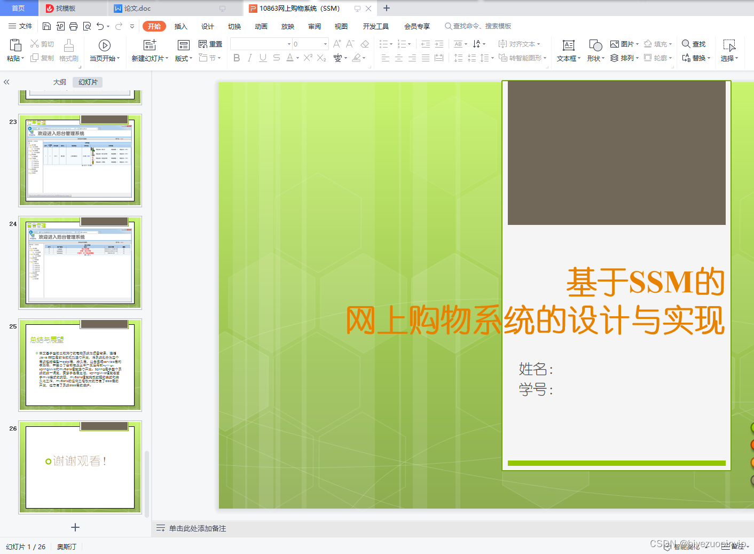This screenshot has height=554, width=754.
Task: Toggle Italic formatting
Action: pos(250,58)
